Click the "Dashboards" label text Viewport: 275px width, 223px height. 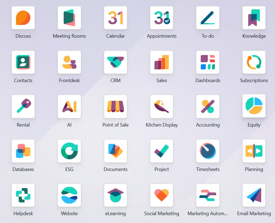(208, 80)
